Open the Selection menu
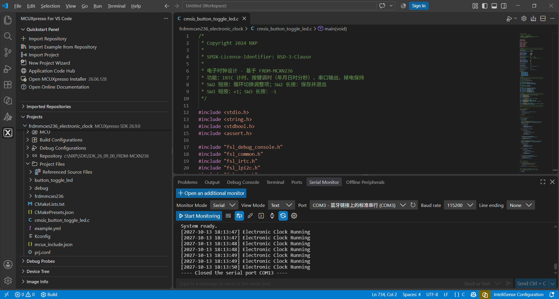 [x=50, y=6]
